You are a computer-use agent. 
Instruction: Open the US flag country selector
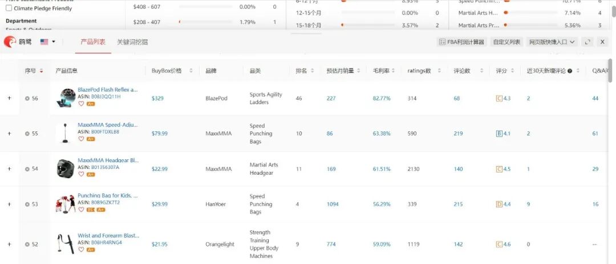click(47, 42)
